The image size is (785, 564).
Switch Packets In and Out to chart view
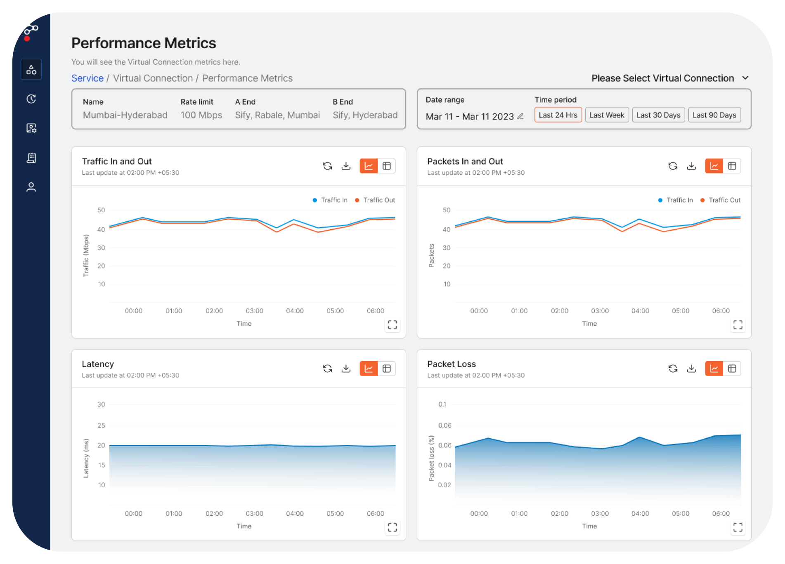(714, 166)
